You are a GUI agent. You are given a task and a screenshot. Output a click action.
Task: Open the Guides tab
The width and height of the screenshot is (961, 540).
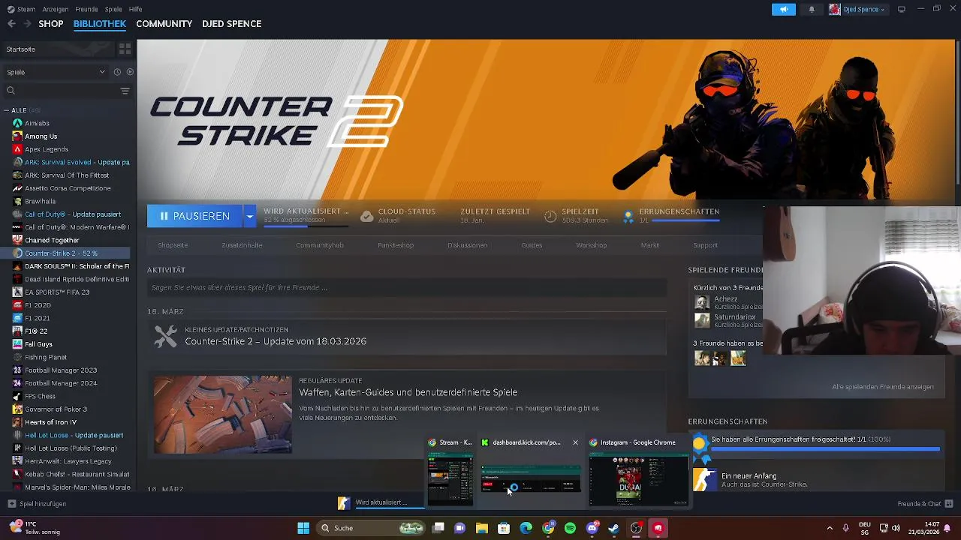point(532,245)
